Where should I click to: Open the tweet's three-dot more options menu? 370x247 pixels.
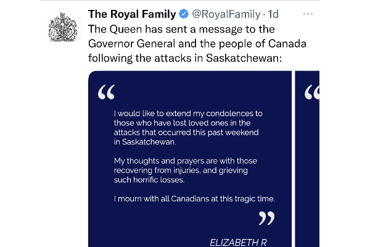[308, 14]
